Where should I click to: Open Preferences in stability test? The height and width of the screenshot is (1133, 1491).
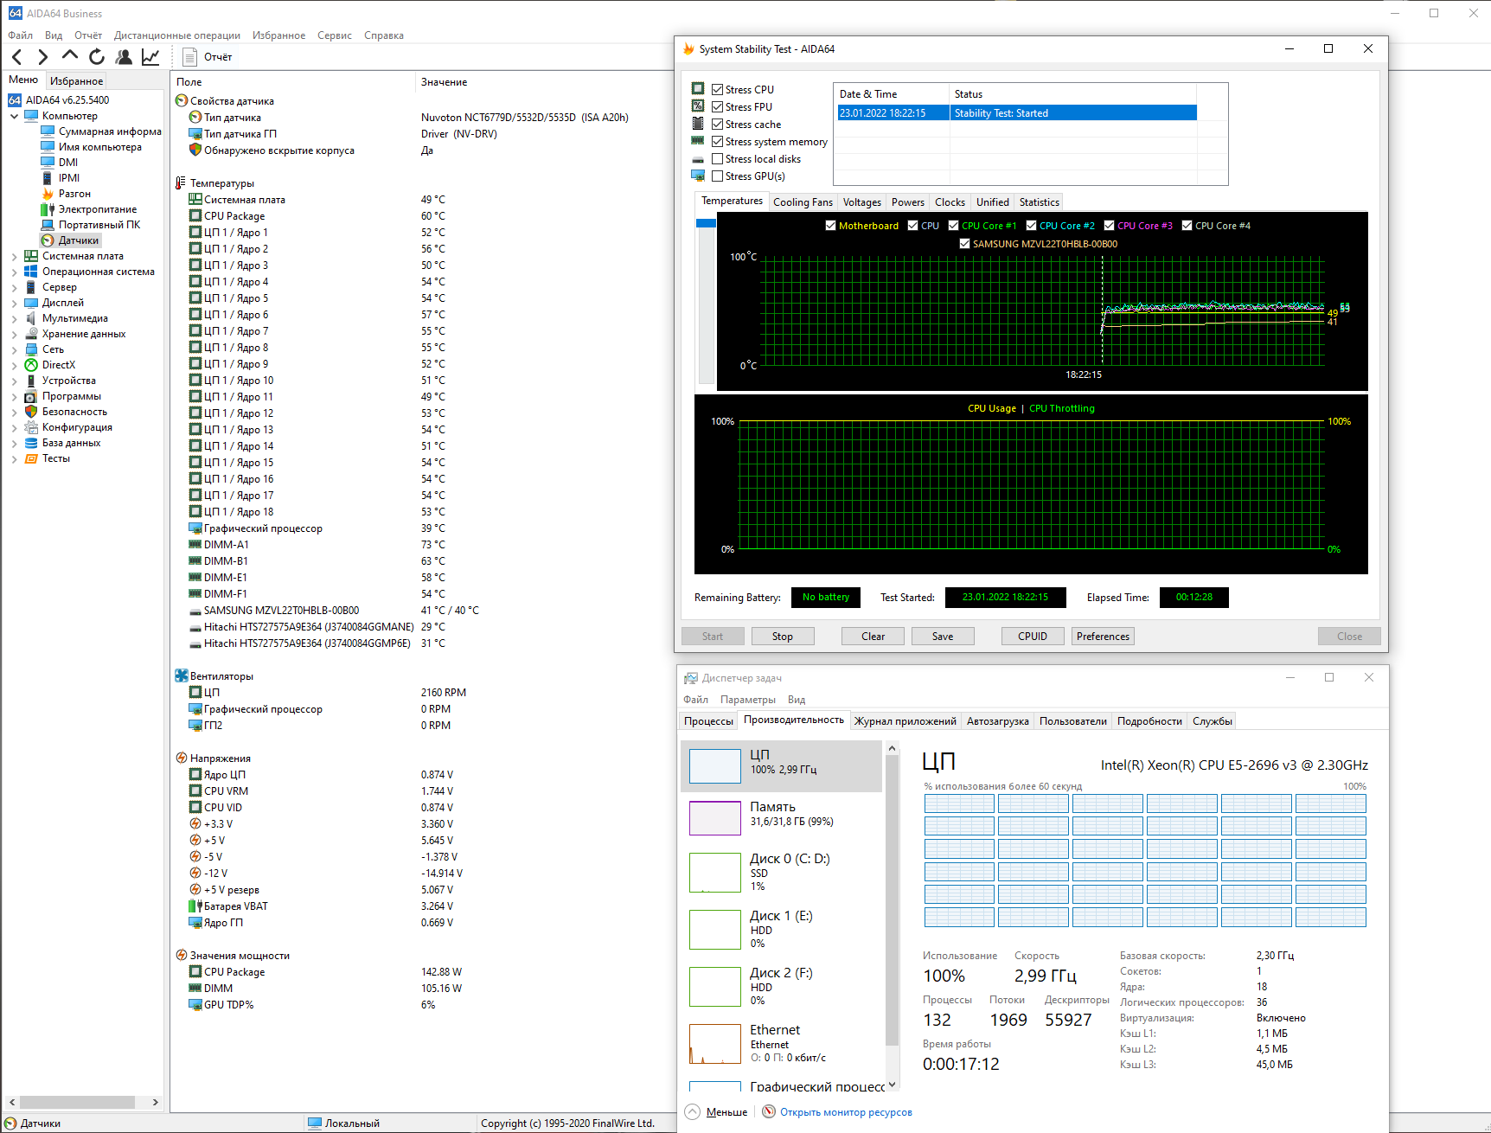[1103, 637]
